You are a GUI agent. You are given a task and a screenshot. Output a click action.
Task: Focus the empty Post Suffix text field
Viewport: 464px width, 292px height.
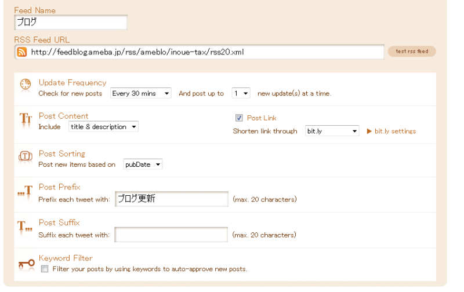[171, 235]
